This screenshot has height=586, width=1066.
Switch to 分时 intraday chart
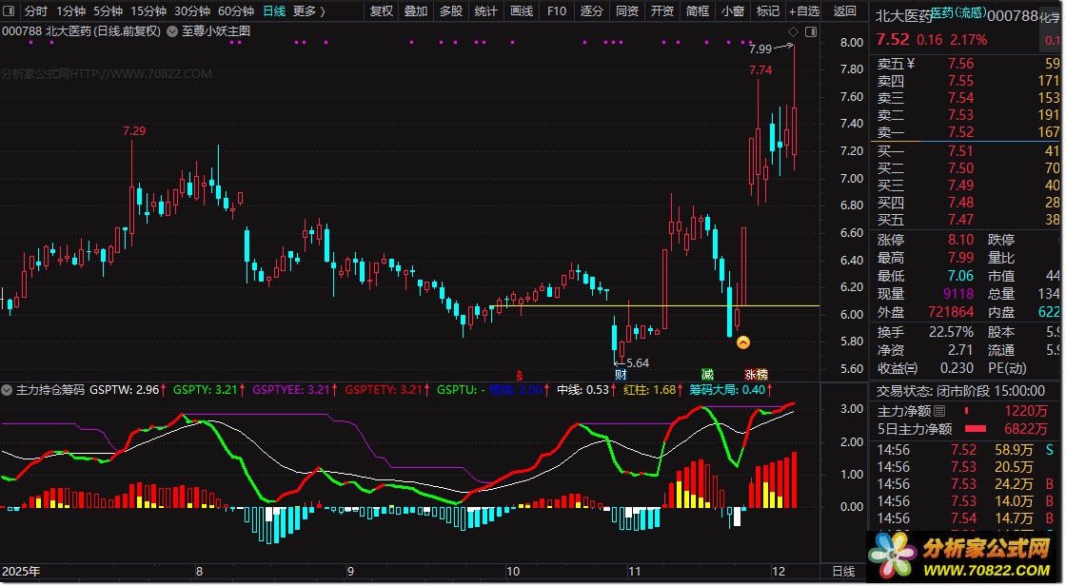pyautogui.click(x=35, y=10)
